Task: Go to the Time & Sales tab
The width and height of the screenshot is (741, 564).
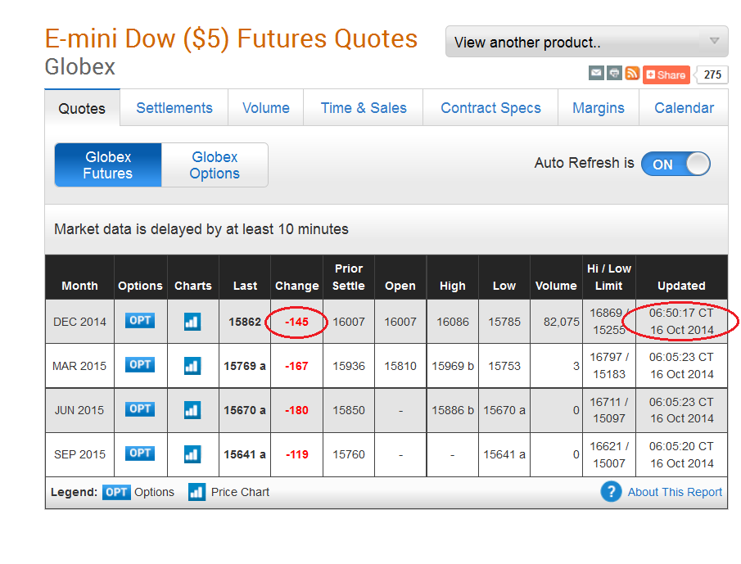Action: (x=364, y=108)
